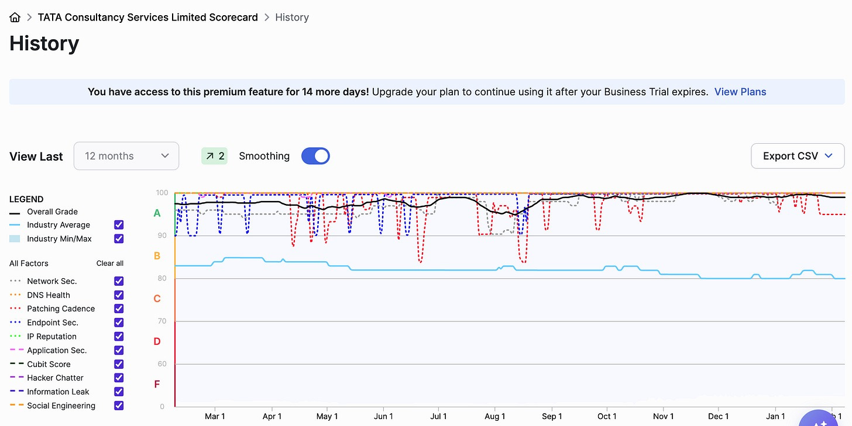Click the Sep 1 date on axis

tap(552, 416)
